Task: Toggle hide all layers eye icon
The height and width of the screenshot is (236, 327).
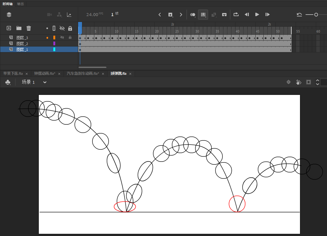Action: pos(62,28)
